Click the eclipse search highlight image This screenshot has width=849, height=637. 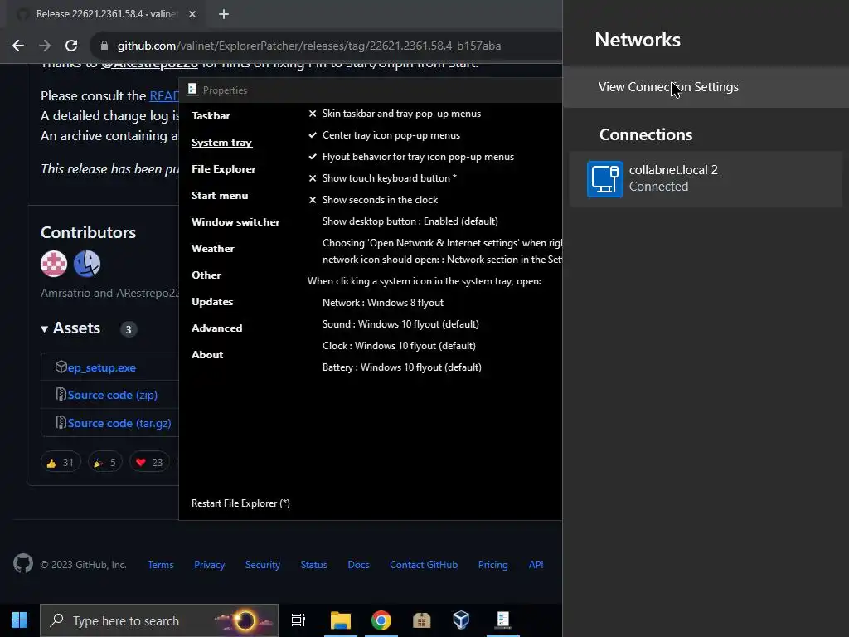click(x=244, y=620)
